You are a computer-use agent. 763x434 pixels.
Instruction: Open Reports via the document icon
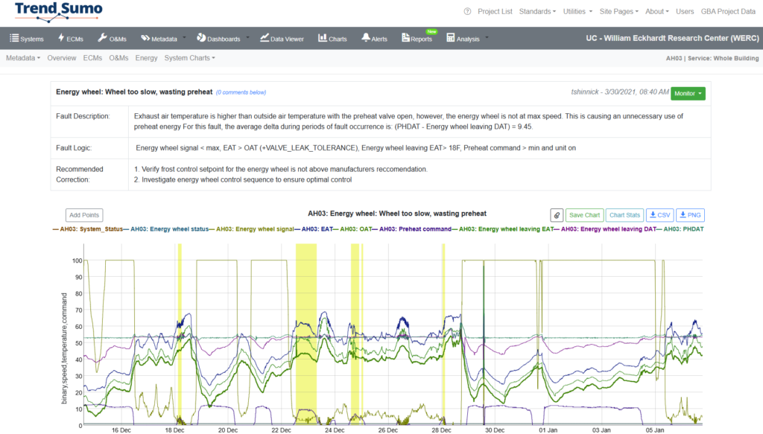click(405, 38)
